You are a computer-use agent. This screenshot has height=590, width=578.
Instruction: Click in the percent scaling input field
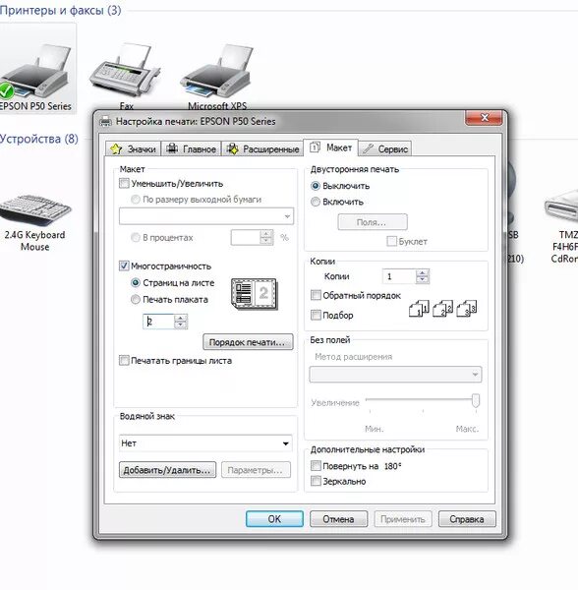[245, 237]
